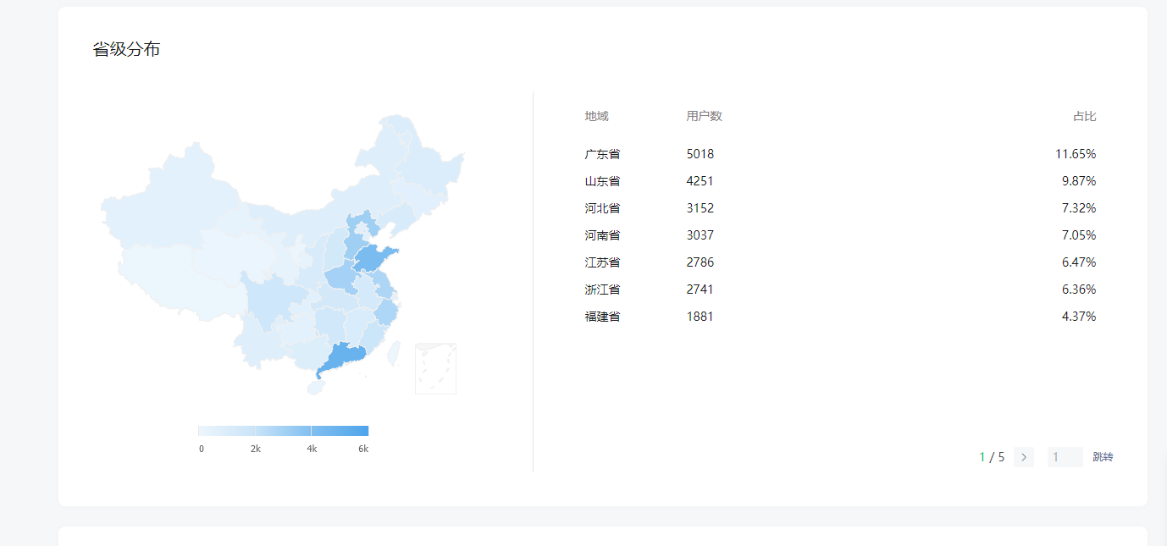Click Shandong province on the map
This screenshot has height=546, width=1167.
pos(373,257)
